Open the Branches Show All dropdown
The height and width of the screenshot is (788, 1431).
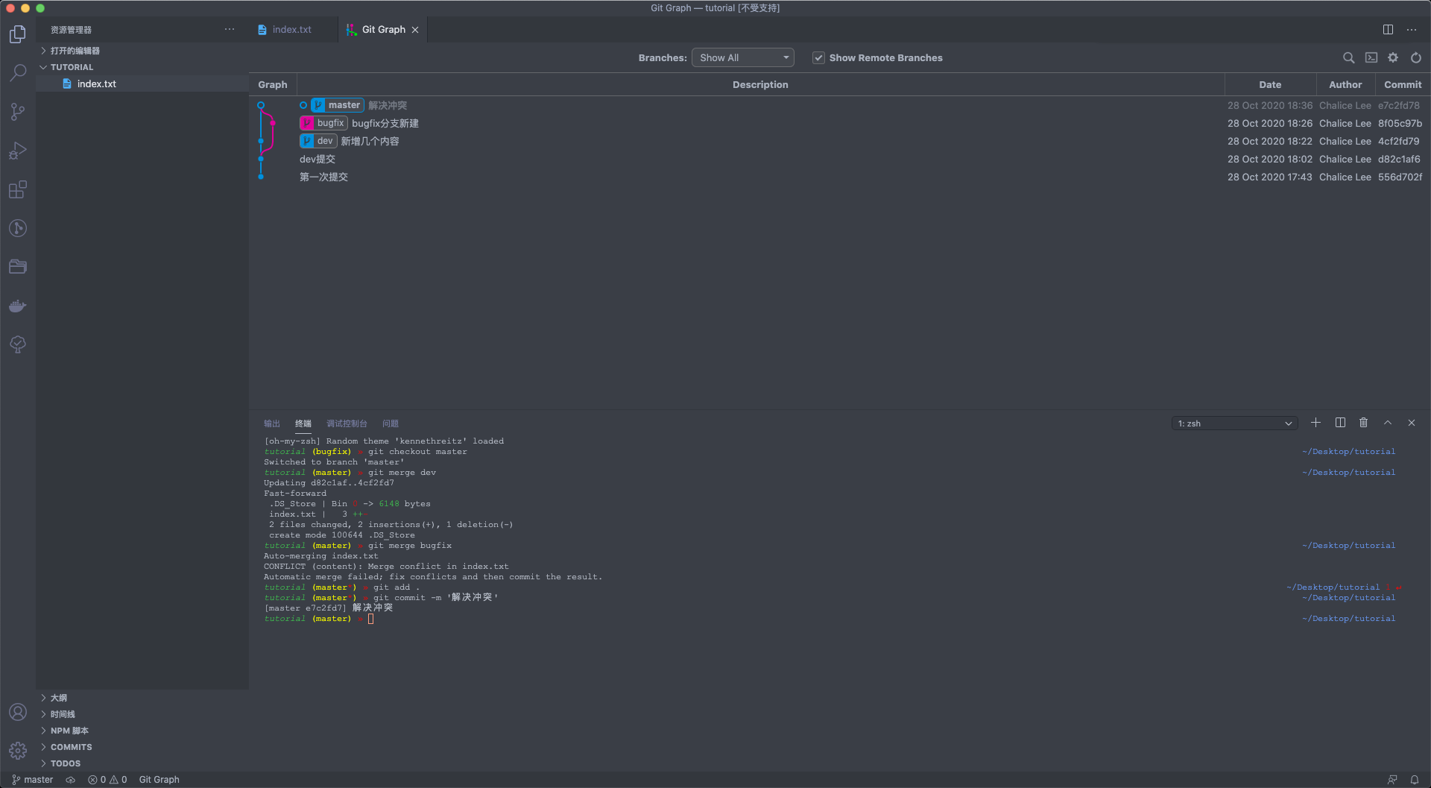[742, 58]
